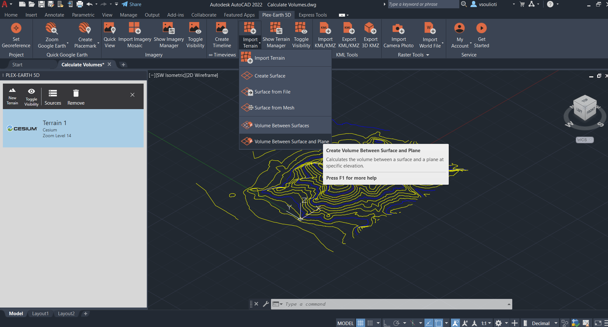Image resolution: width=608 pixels, height=327 pixels.
Task: Select the Terrain 1 Cesium entry
Action: pos(73,128)
